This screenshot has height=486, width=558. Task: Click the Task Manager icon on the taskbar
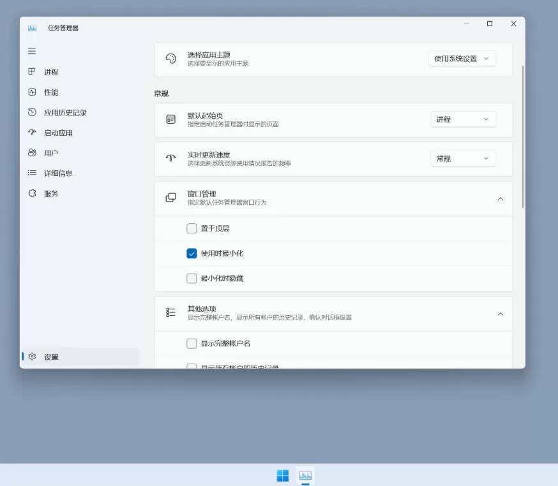tap(306, 475)
